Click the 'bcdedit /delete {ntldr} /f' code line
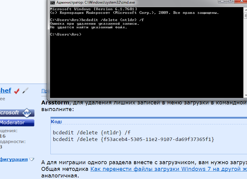Screen dimensions: 247x179 click(92, 132)
